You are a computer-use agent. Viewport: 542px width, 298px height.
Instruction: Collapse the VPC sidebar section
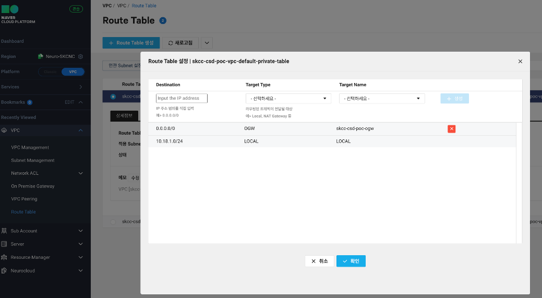point(80,130)
